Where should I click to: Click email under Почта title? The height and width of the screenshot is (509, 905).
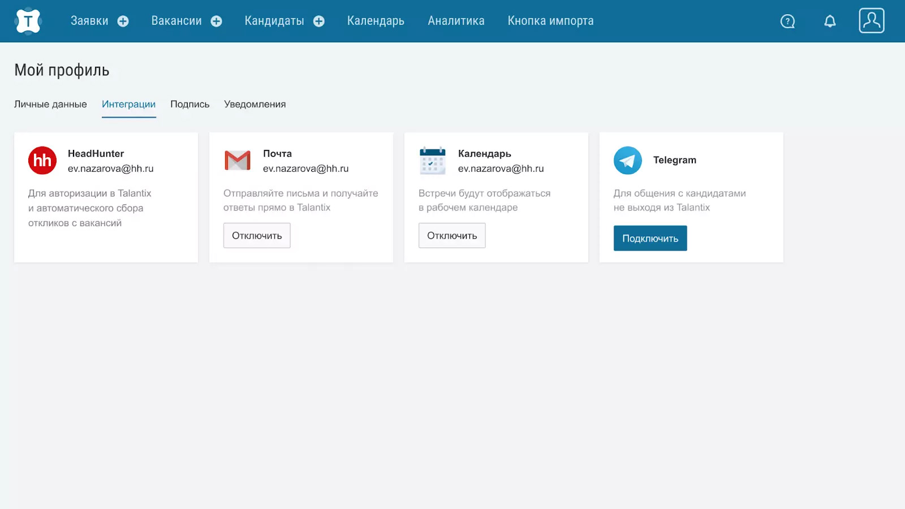[x=306, y=169]
